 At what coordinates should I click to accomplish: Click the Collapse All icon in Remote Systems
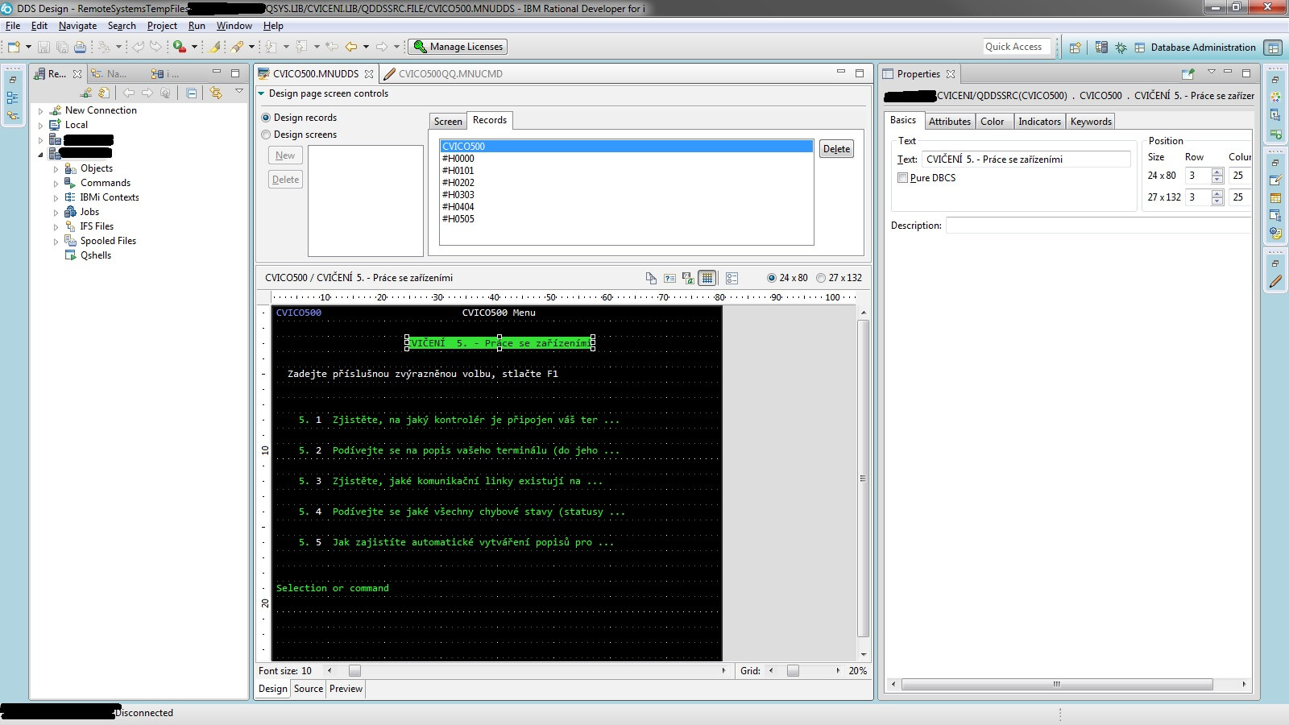[191, 93]
